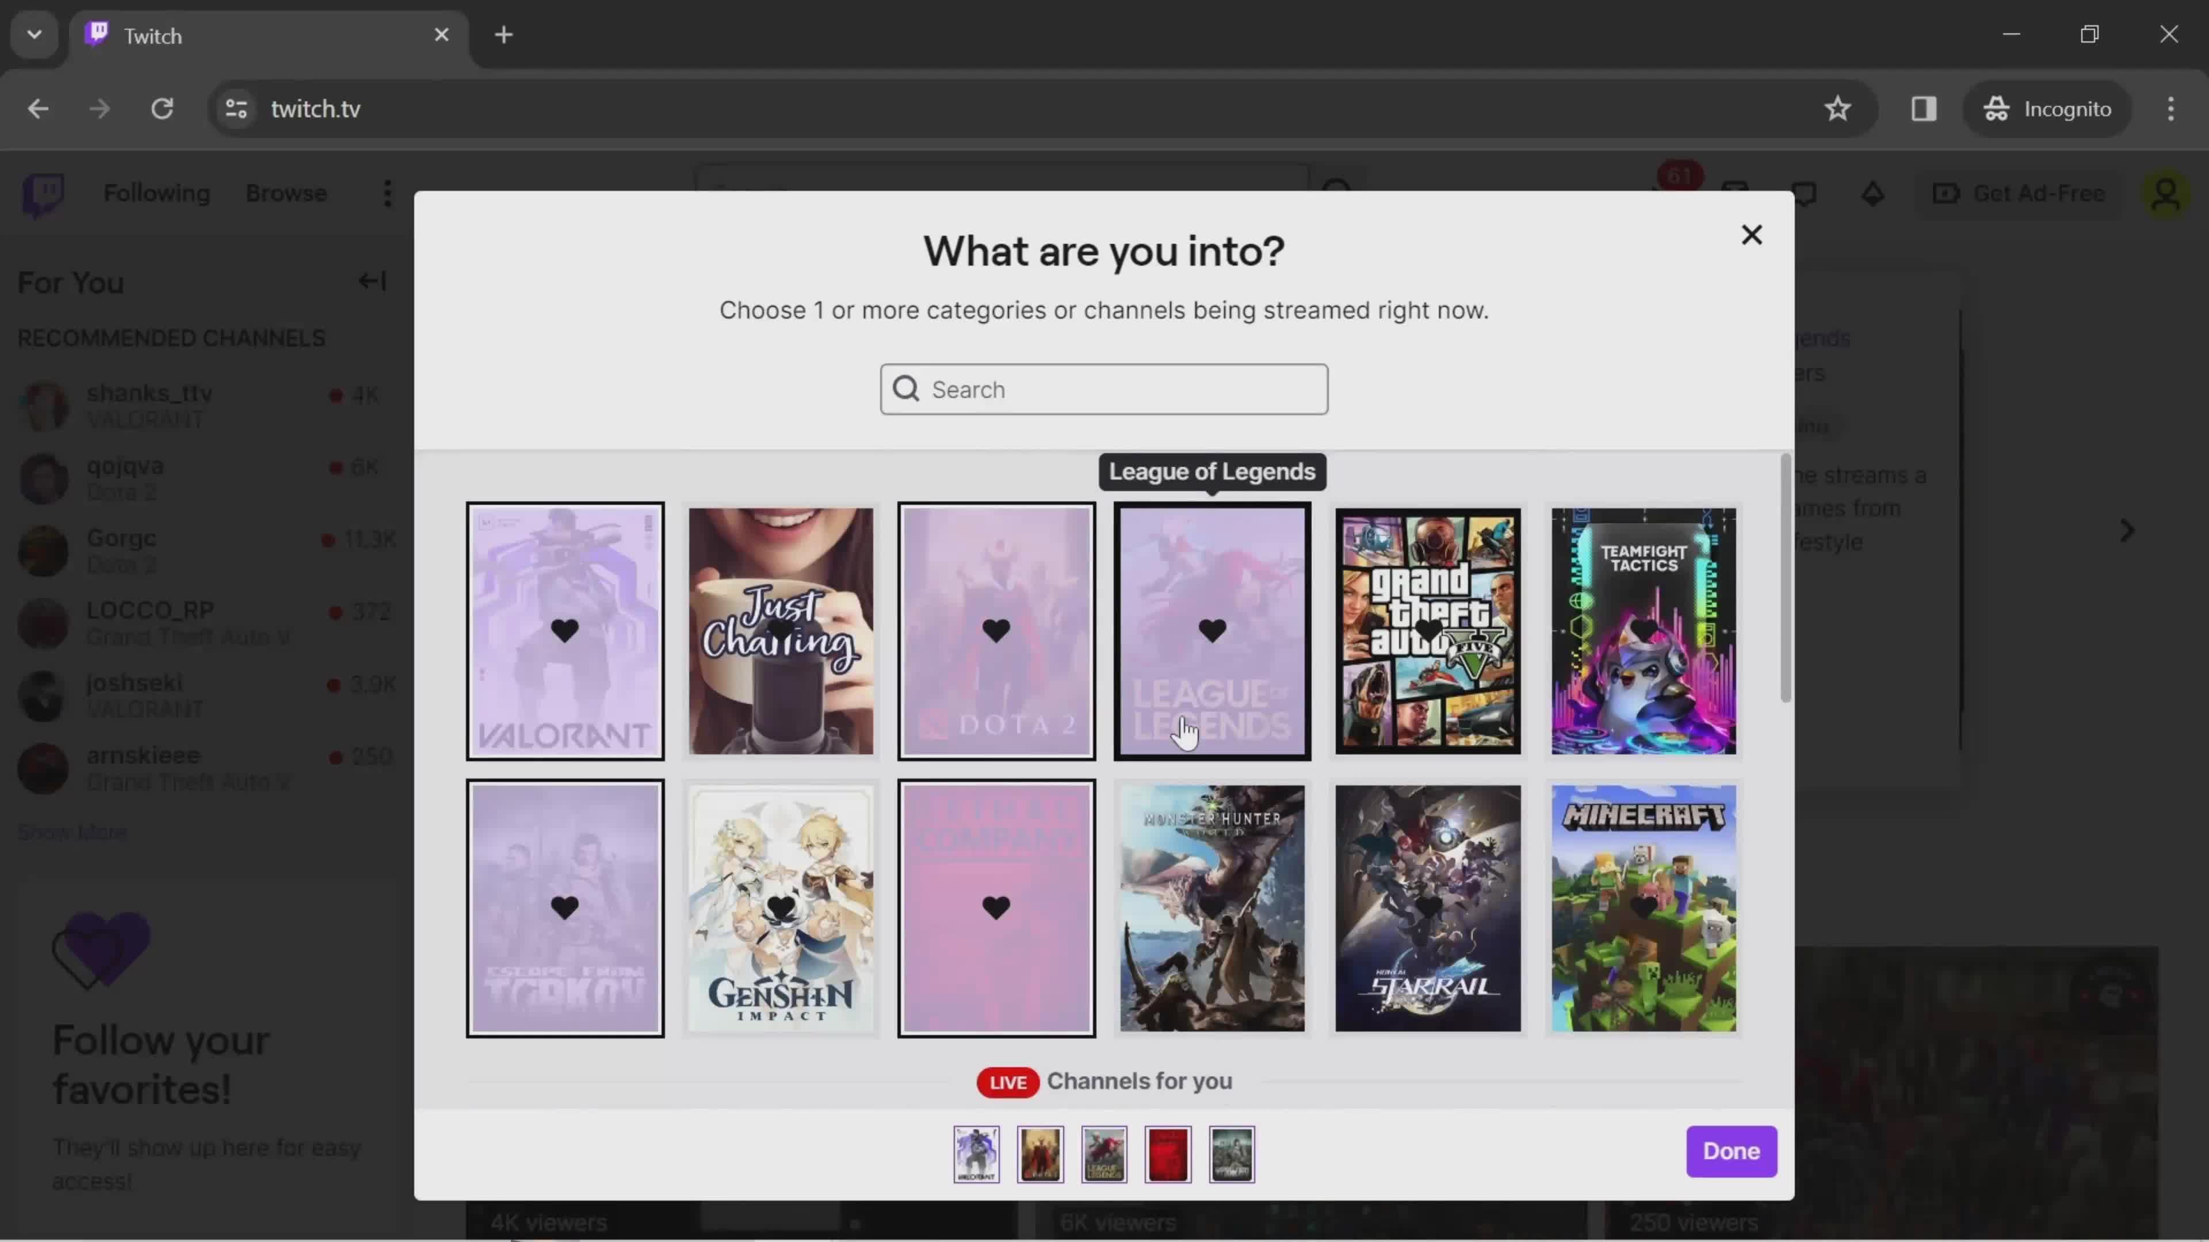Click the Done button
Screen dimensions: 2209x1242
(1732, 1151)
